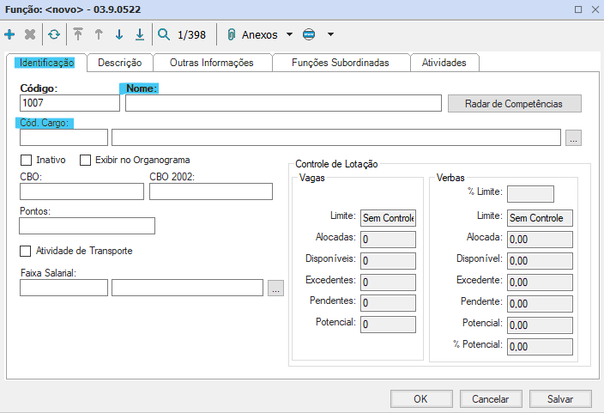Click the refresh icon in the toolbar
The height and width of the screenshot is (413, 604).
pos(54,35)
